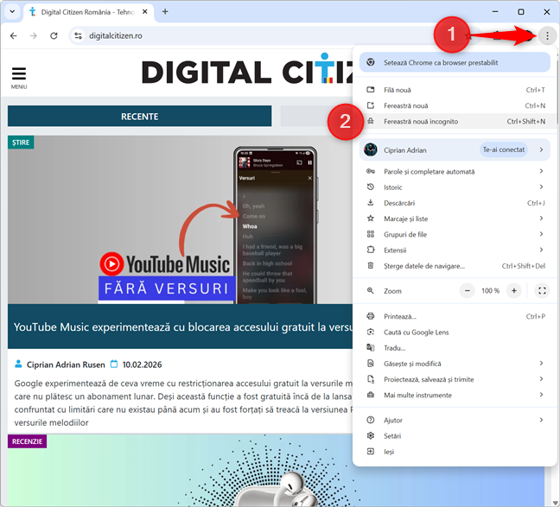Image resolution: width=560 pixels, height=507 pixels.
Task: Expand the Grupuri de file chevron
Action: (542, 234)
